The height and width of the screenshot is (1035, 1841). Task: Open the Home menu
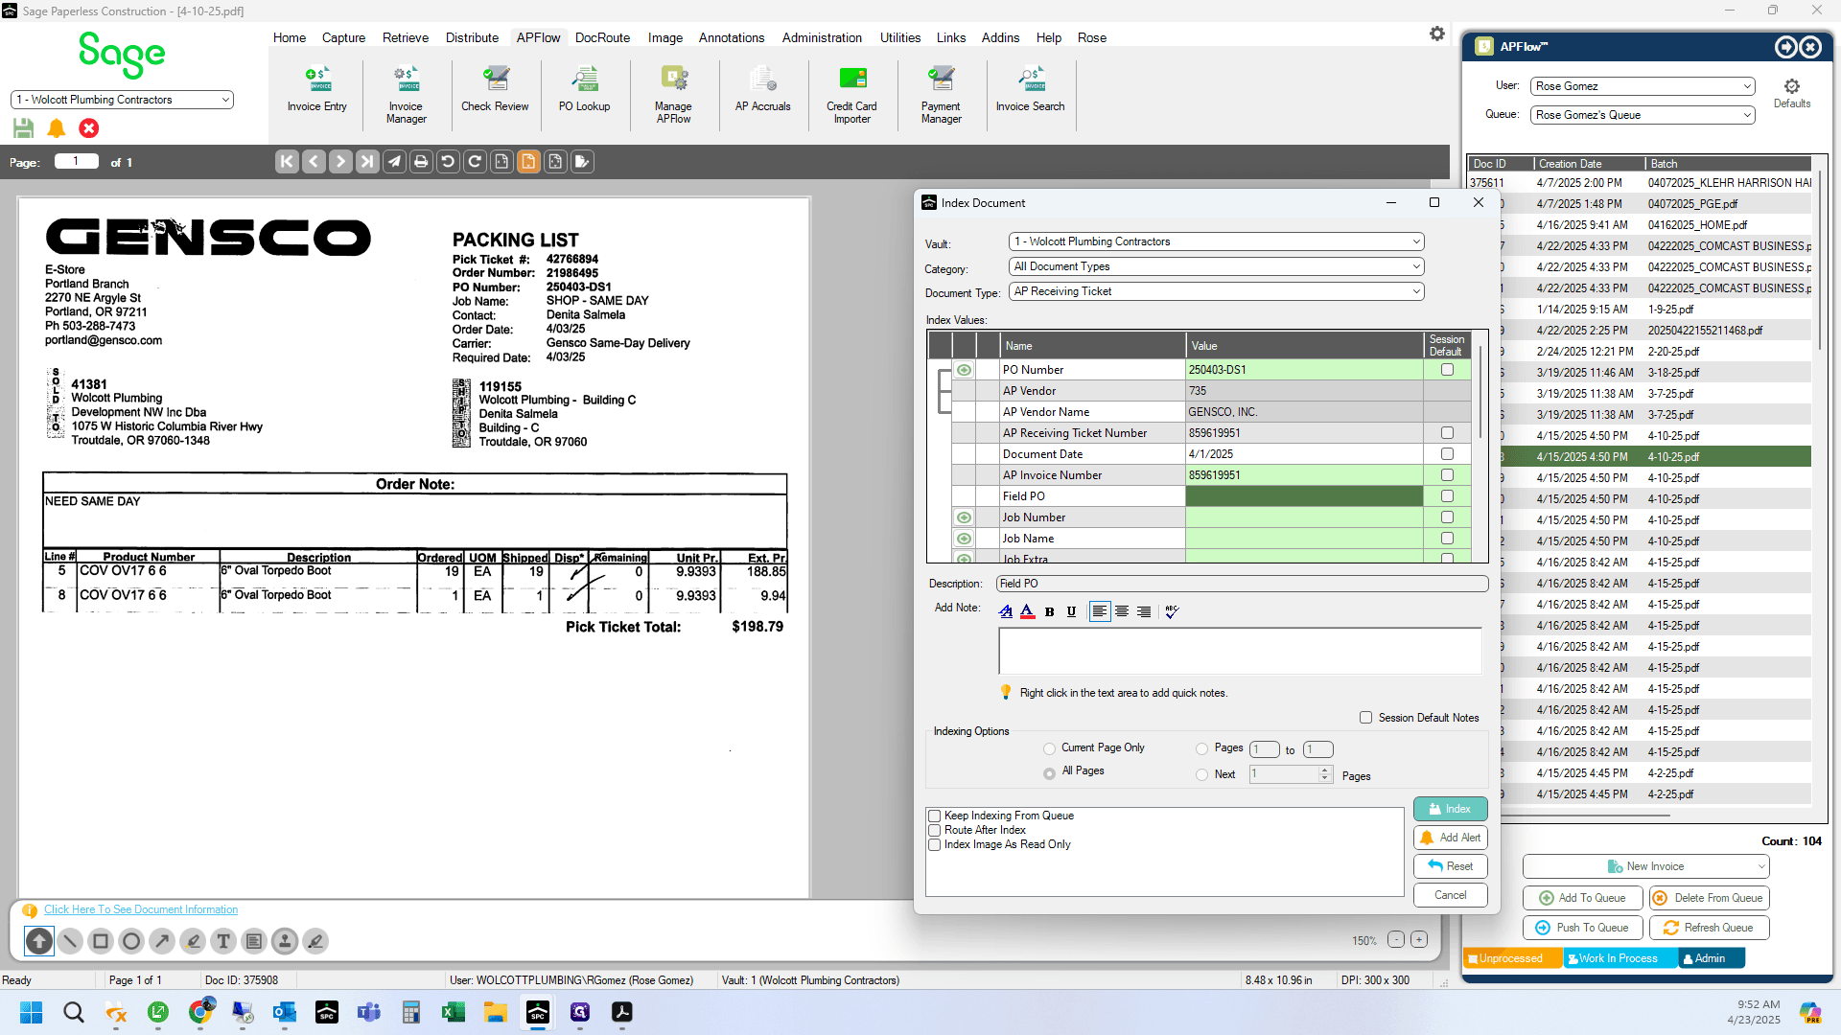click(x=290, y=37)
